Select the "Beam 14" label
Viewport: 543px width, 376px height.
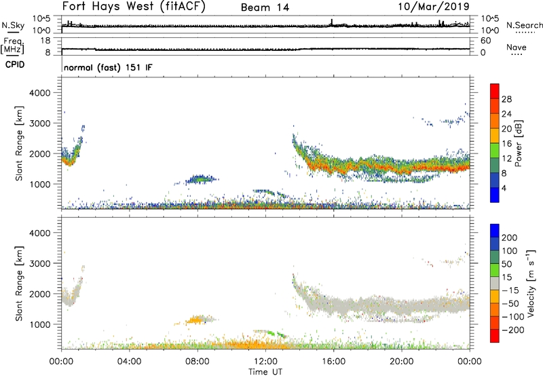click(265, 7)
